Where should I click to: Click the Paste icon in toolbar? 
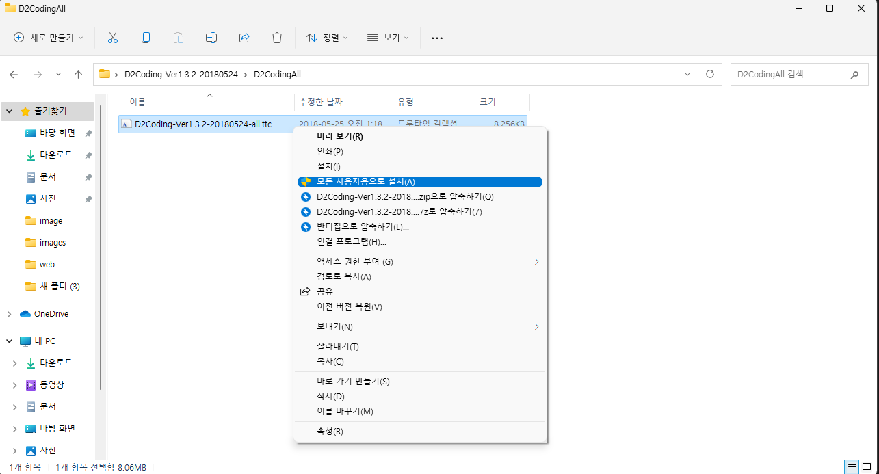(x=179, y=38)
